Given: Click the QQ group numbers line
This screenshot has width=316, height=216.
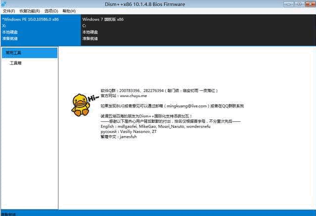Looking at the screenshot, I should 159,91.
